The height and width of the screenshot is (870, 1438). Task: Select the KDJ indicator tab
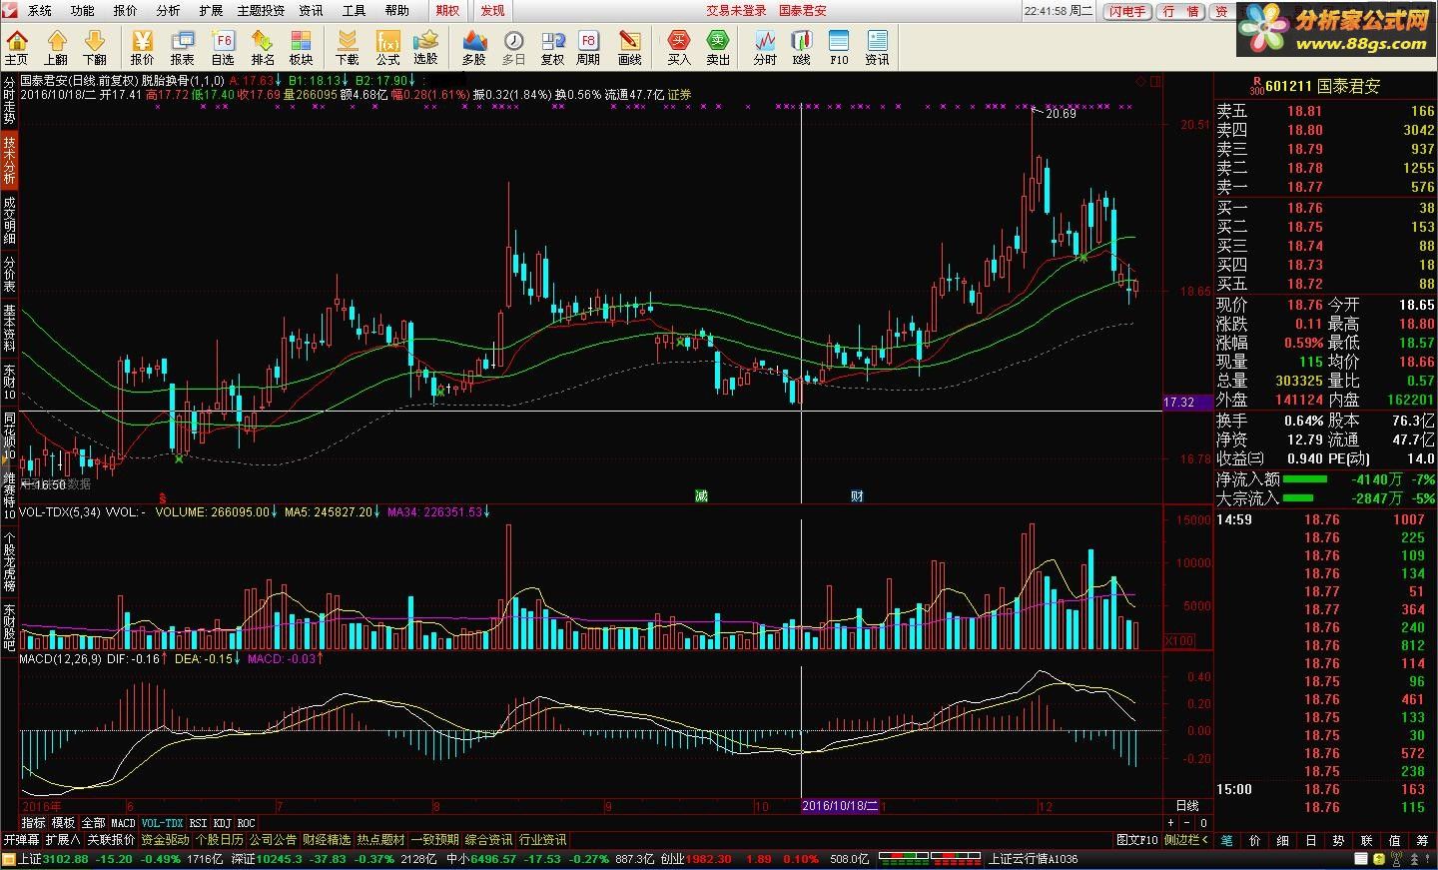tap(222, 823)
